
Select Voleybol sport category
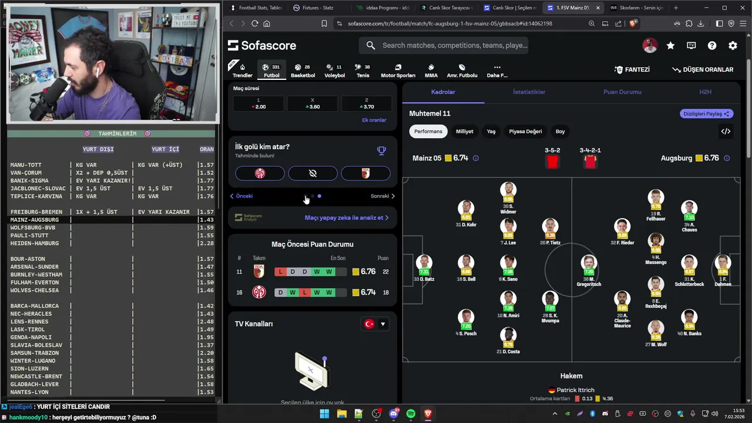click(x=335, y=70)
